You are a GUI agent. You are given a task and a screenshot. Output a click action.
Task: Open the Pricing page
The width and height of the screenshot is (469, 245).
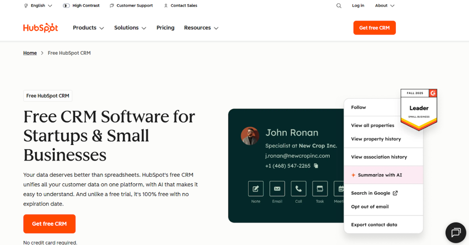point(165,28)
